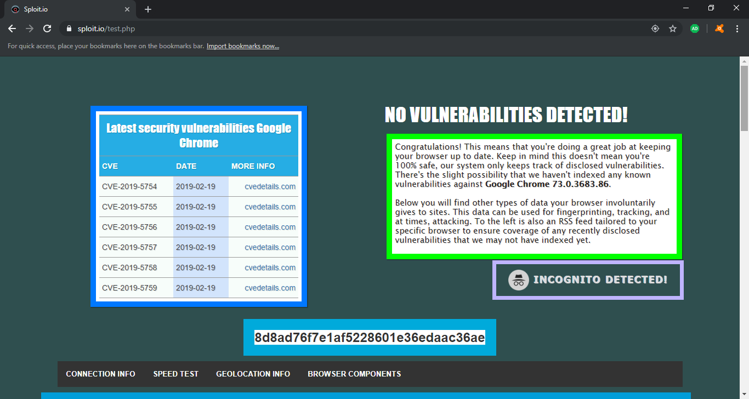Click the INCOGNITO DETECTED! banner
The width and height of the screenshot is (749, 399).
click(588, 280)
